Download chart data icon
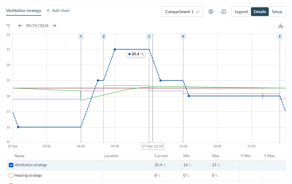 click(280, 26)
